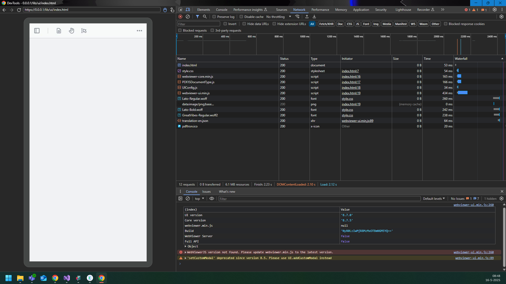This screenshot has height=284, width=506.
Task: Open the Issues drawer tab
Action: point(206,192)
